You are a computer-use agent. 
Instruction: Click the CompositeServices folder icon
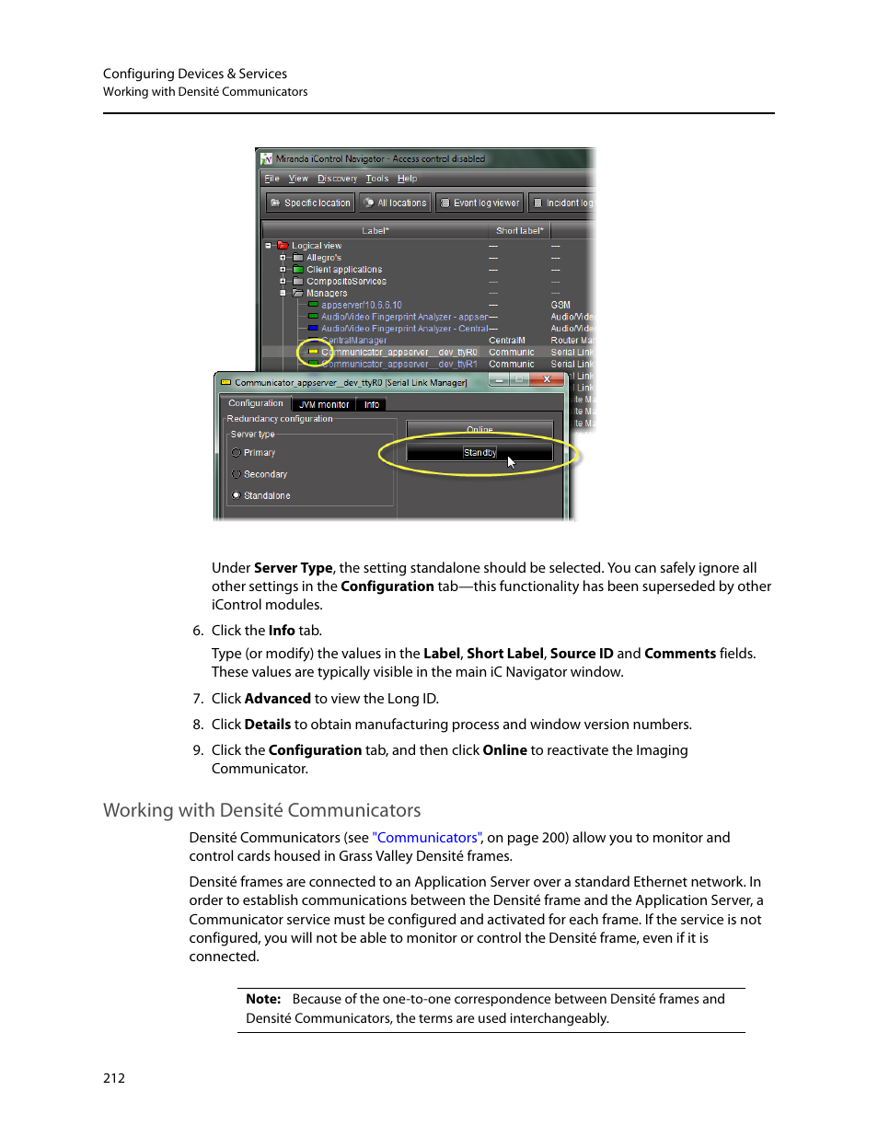298,282
